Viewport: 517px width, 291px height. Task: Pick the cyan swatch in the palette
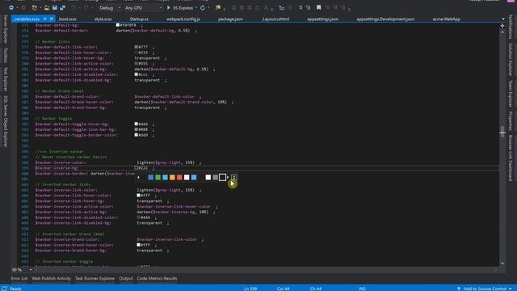pos(165,178)
